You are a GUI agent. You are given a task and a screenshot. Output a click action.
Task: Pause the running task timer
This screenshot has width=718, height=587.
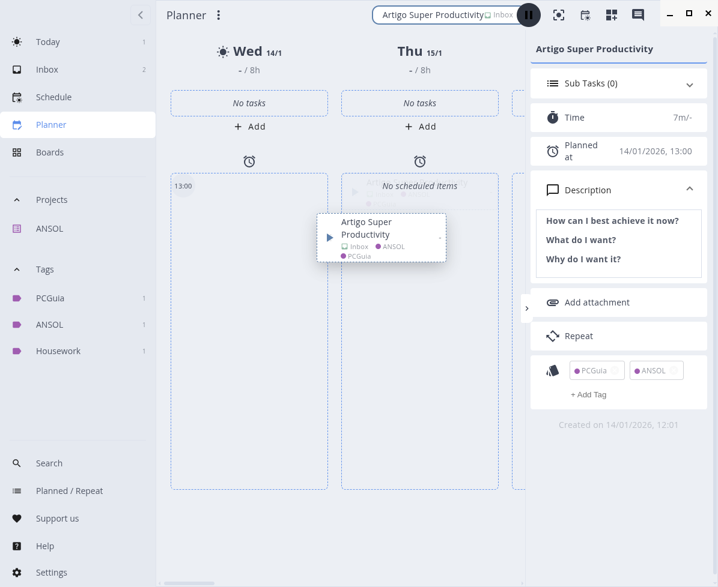point(529,15)
